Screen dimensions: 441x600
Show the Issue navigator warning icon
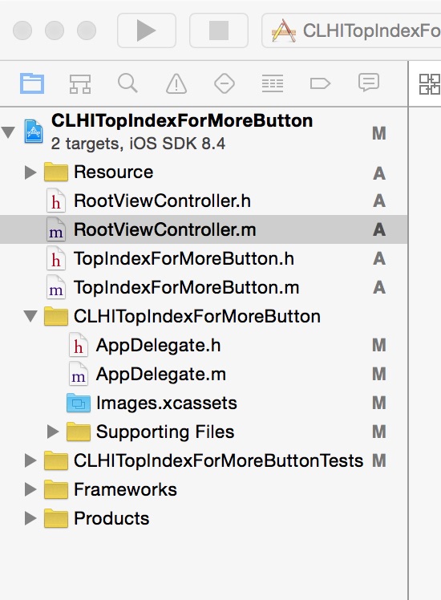click(x=176, y=83)
